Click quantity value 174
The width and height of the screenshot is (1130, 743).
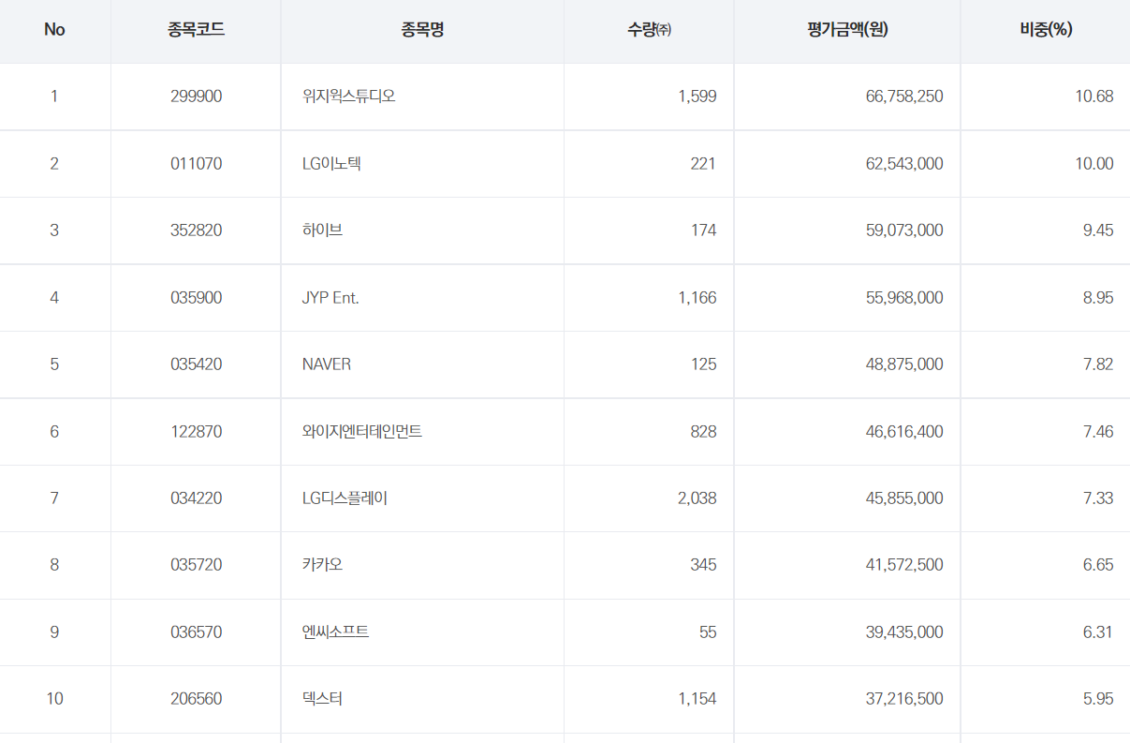[x=703, y=230]
